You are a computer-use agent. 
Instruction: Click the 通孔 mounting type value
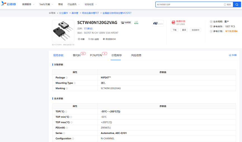tap(103, 83)
